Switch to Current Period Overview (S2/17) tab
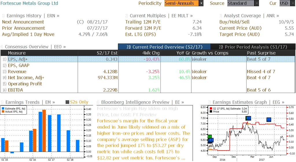The image size is (296, 162). click(164, 47)
